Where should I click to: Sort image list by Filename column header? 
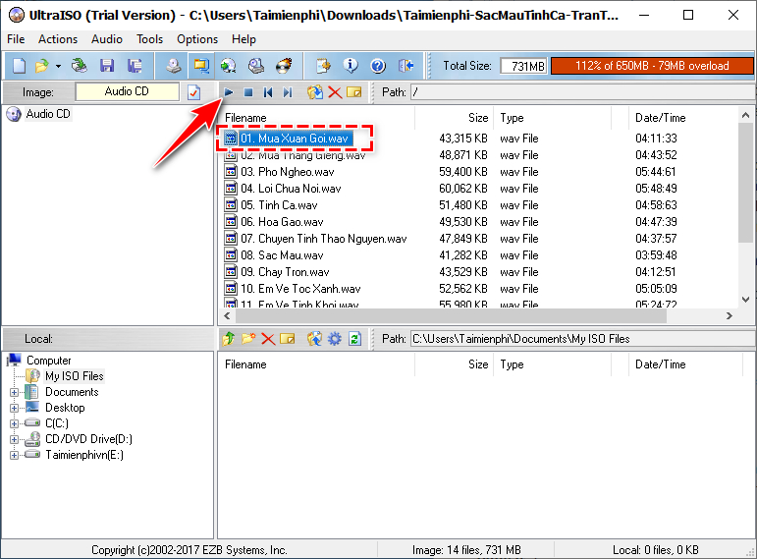click(x=317, y=118)
